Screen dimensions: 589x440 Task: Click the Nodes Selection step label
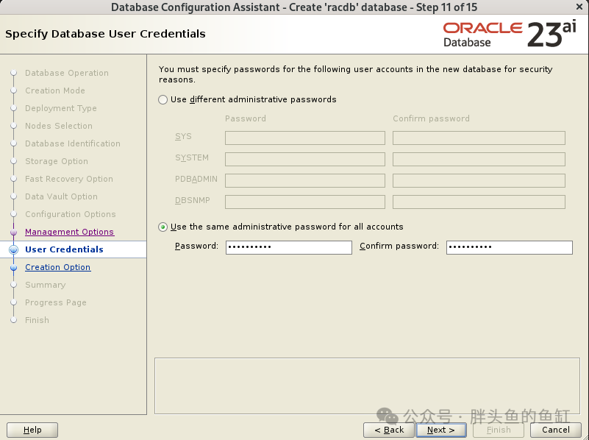coord(59,126)
